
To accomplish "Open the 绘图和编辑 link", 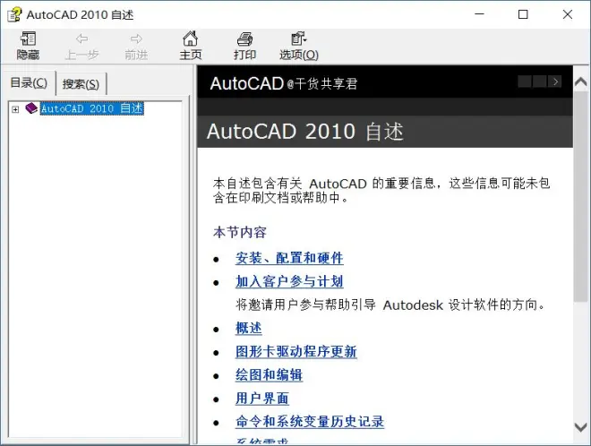I will click(x=269, y=375).
